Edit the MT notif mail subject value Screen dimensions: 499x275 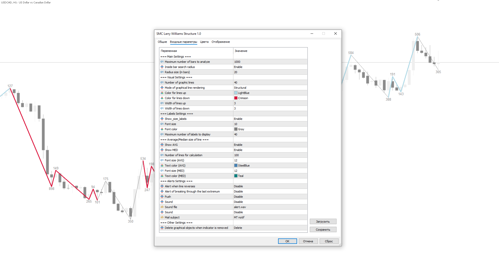270,217
